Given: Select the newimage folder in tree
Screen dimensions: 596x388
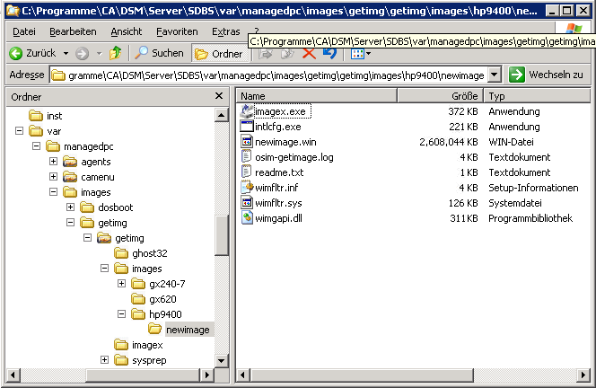Looking at the screenshot, I should 188,330.
